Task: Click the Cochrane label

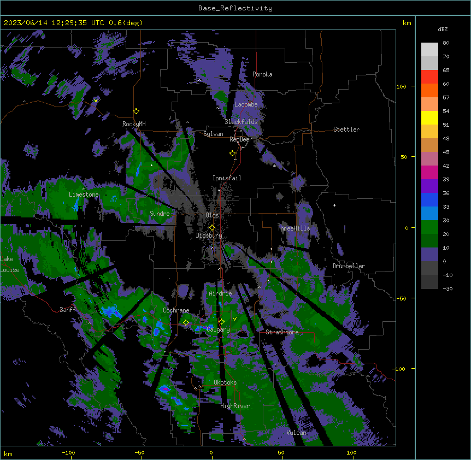Action: tap(176, 310)
